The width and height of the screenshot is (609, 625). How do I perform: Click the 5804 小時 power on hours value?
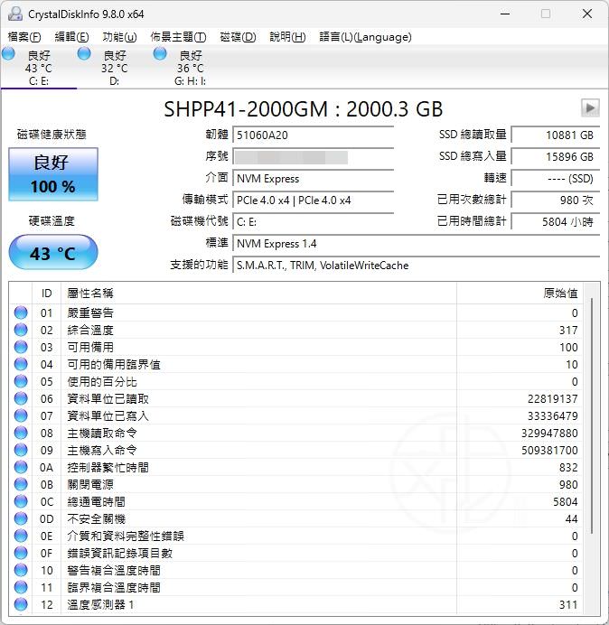click(556, 221)
